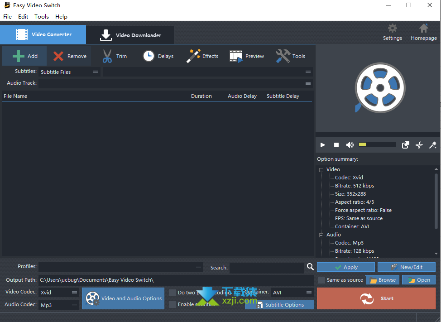The image size is (441, 322).
Task: Switch to the Video Converter tab
Action: coord(43,34)
